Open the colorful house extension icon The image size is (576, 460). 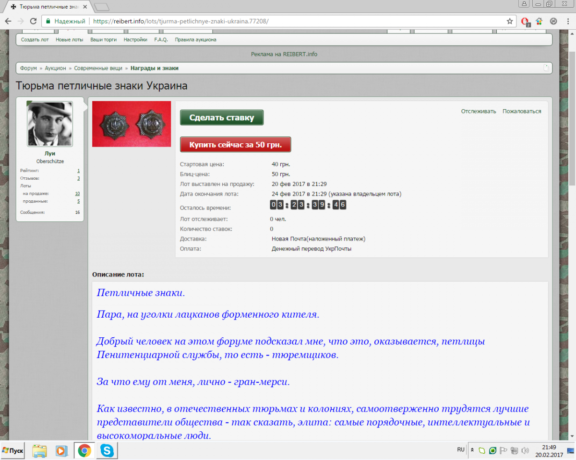pyautogui.click(x=539, y=21)
